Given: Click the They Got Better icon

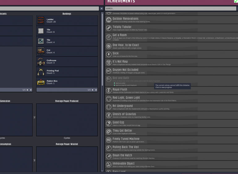Looking at the screenshot, I should (x=109, y=132).
